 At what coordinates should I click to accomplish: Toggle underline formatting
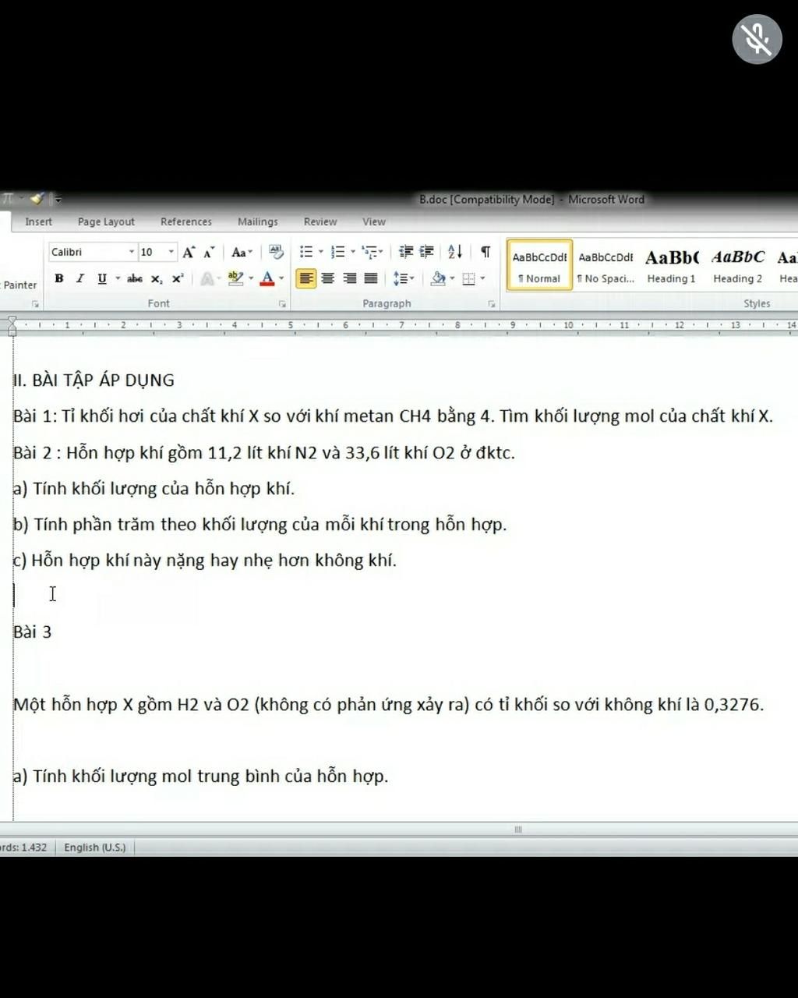click(x=101, y=278)
